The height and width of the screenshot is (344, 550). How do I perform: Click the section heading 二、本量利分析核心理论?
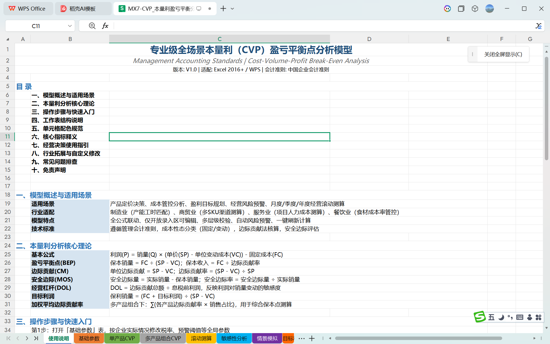54,246
